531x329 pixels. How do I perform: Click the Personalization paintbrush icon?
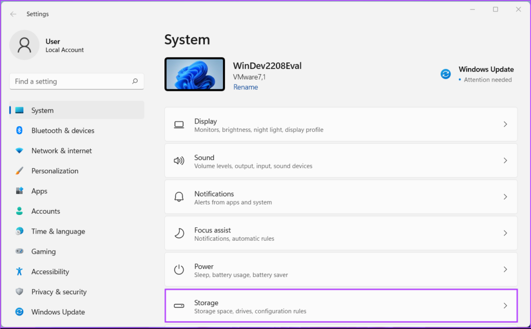[x=19, y=171]
